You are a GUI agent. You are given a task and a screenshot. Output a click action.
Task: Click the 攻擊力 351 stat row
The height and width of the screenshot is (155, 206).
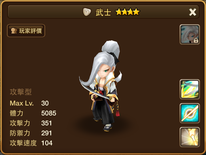tap(31, 123)
